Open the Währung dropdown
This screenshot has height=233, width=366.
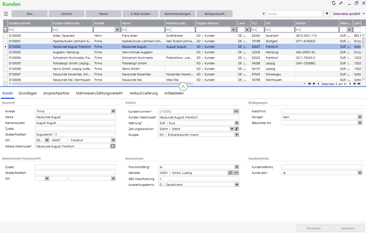click(237, 123)
